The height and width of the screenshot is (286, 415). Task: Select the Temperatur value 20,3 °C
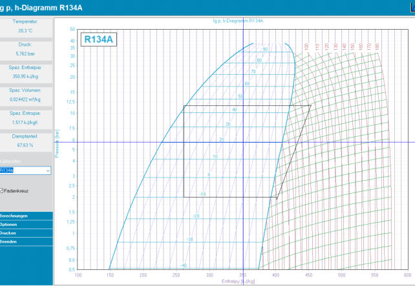point(26,30)
